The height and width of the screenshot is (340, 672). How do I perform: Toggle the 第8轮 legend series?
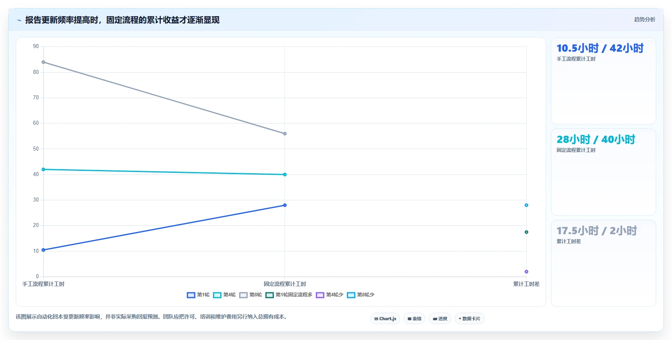(x=251, y=295)
